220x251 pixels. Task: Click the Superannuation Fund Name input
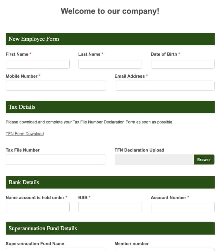point(56,250)
